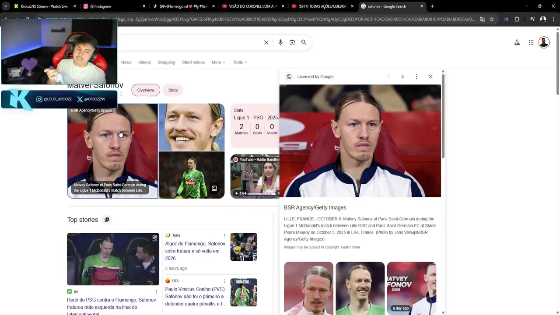Close the image preview panel
Image resolution: width=560 pixels, height=315 pixels.
(430, 77)
